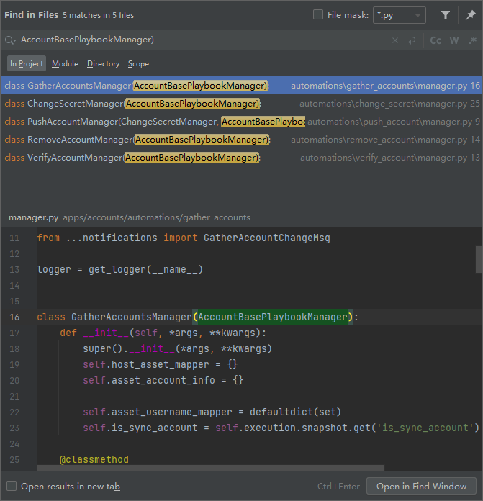Click the magnifier search history icon
483x501 pixels.
tap(9, 40)
